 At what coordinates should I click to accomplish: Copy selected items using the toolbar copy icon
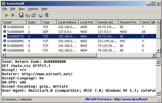click(x=27, y=15)
